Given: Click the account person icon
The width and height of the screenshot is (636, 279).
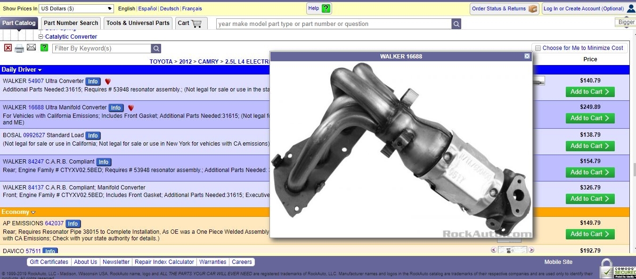Looking at the screenshot, I should pyautogui.click(x=631, y=8).
